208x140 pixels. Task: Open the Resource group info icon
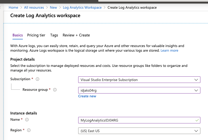pos(55,90)
